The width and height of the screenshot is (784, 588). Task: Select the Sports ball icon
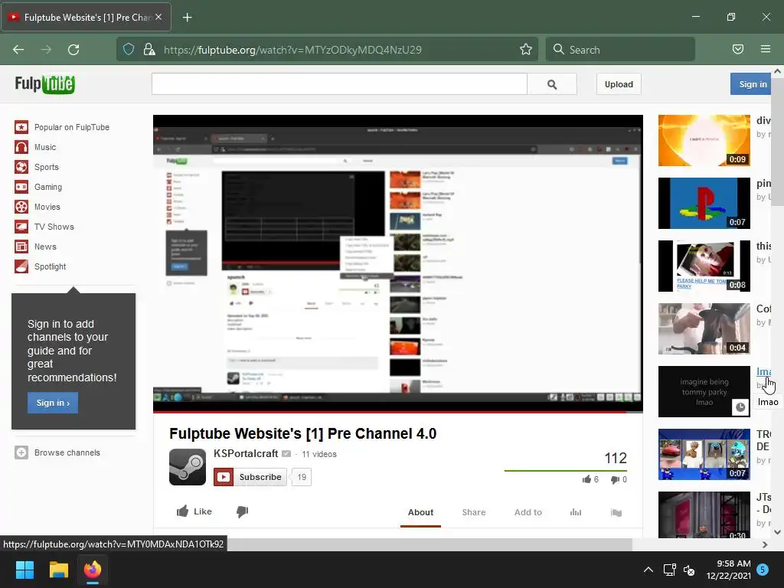pyautogui.click(x=21, y=167)
